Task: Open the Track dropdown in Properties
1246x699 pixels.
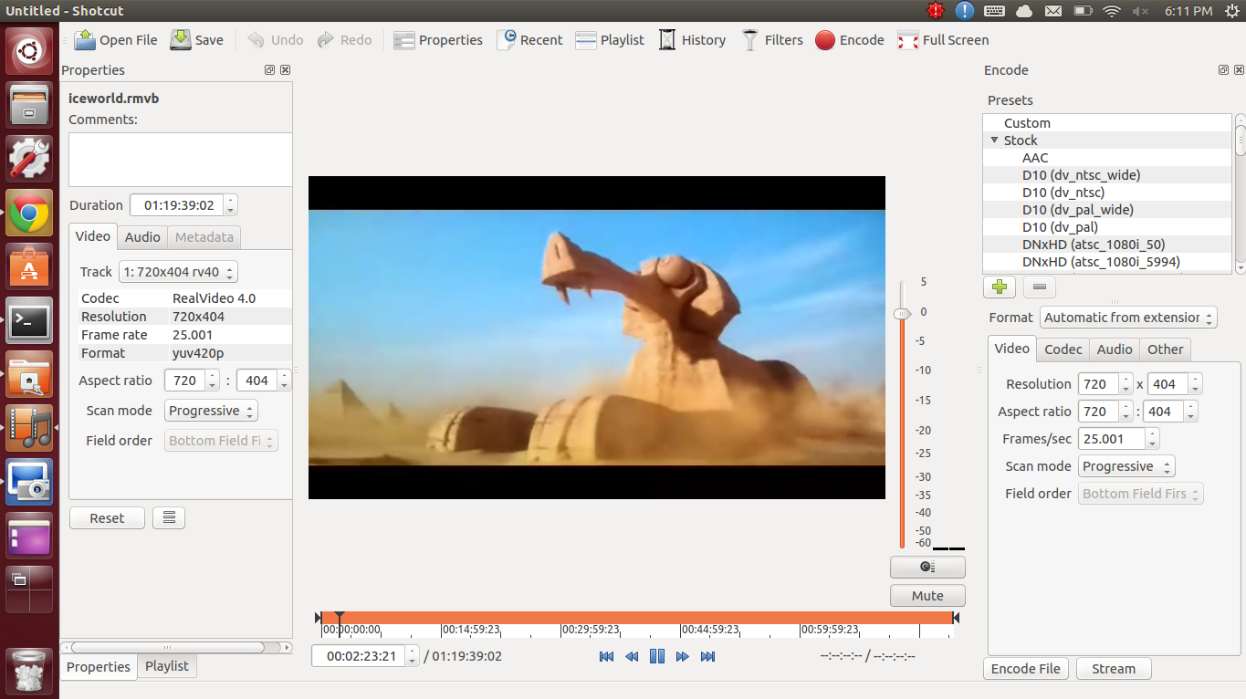Action: click(x=177, y=272)
